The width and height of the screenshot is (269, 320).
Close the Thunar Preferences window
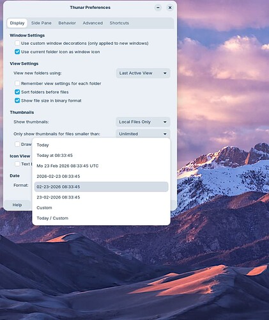170,8
